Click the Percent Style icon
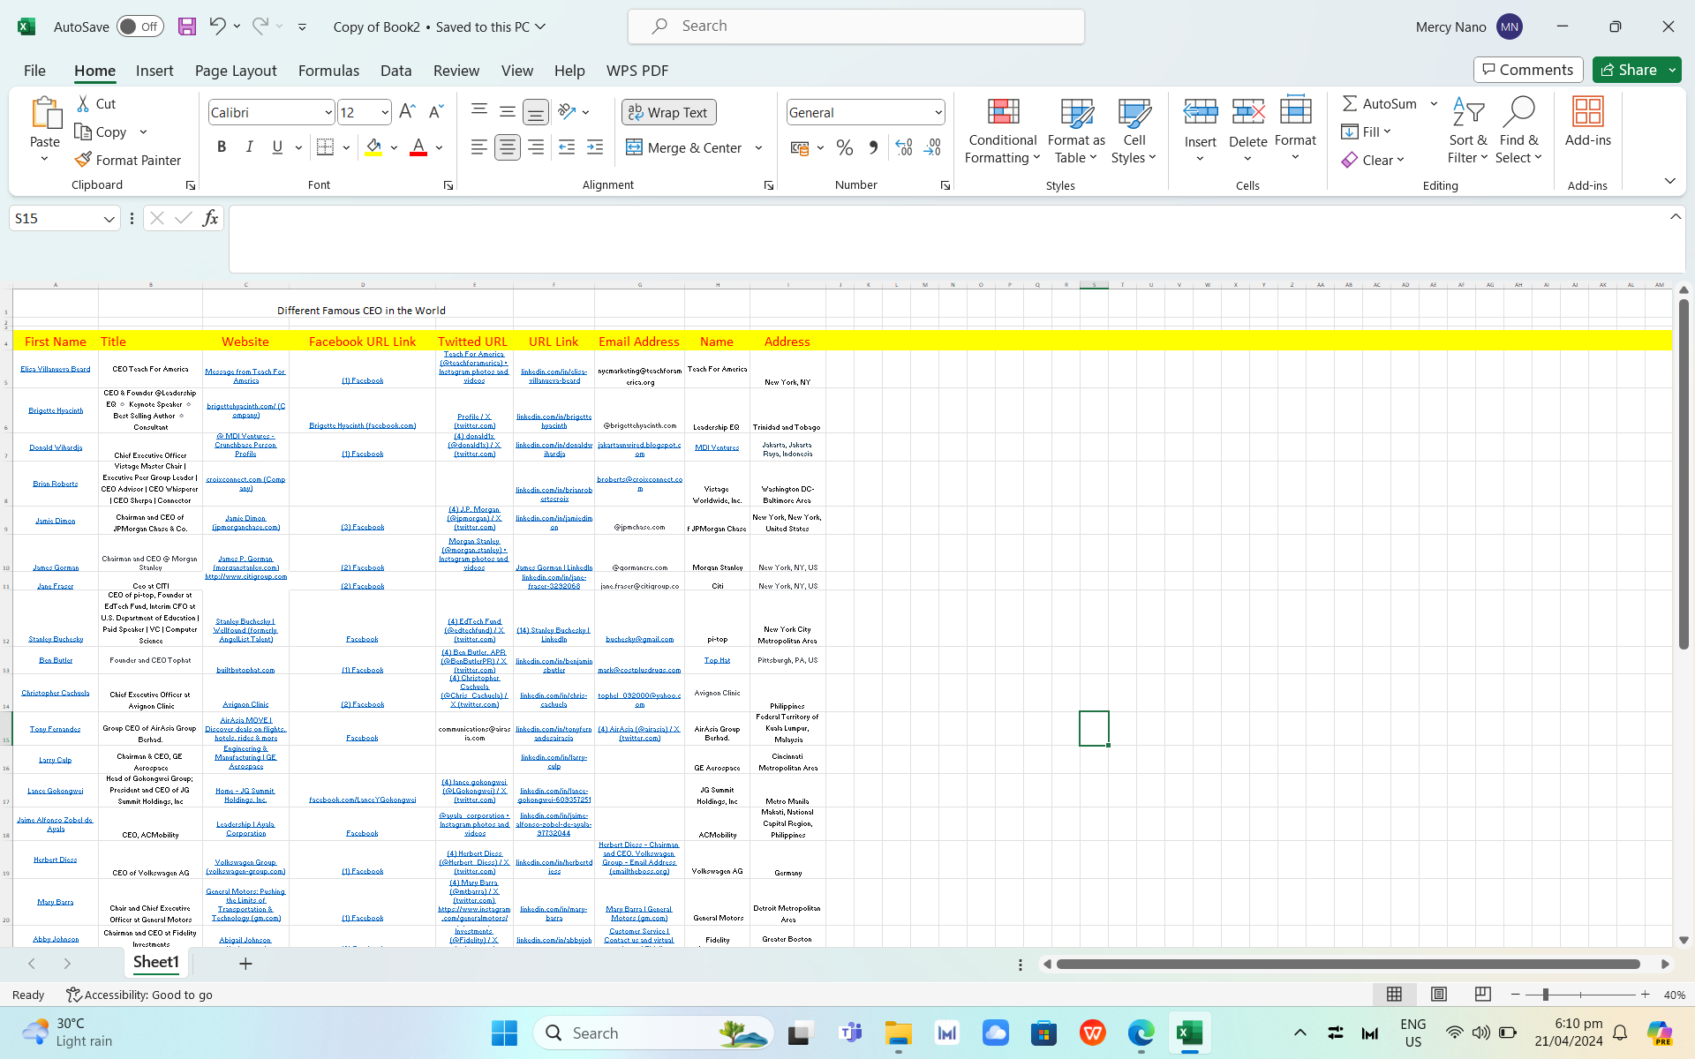Viewport: 1695px width, 1059px height. pyautogui.click(x=845, y=147)
